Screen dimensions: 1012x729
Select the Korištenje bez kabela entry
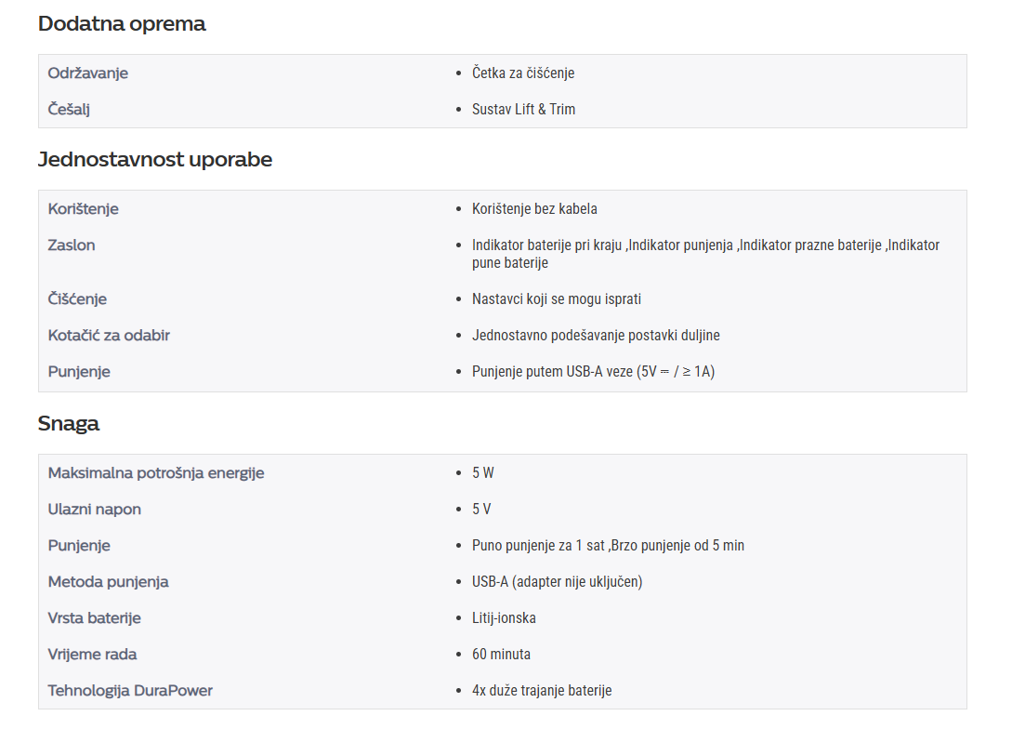[534, 208]
